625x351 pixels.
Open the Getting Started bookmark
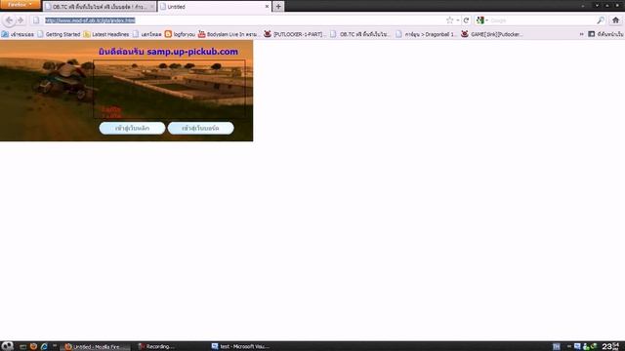(59, 35)
